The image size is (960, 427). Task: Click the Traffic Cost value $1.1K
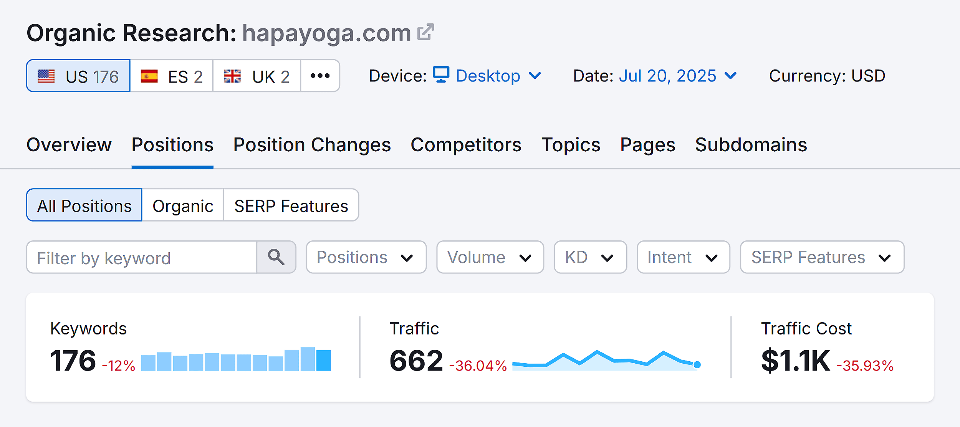coord(796,361)
